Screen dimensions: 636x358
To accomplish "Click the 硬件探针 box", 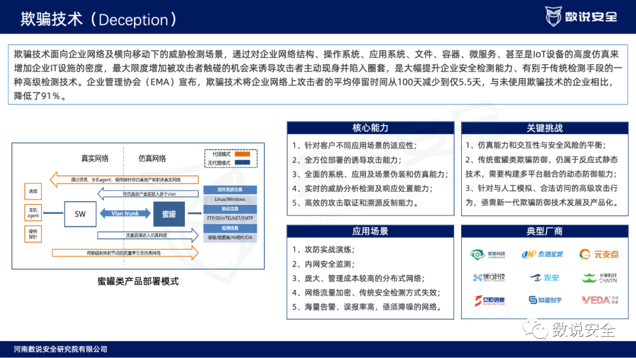I will (33, 234).
